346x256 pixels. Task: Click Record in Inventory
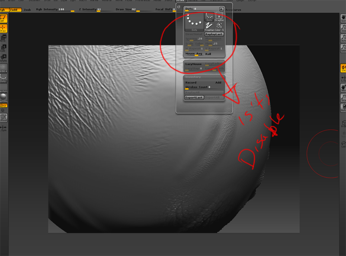(191, 83)
